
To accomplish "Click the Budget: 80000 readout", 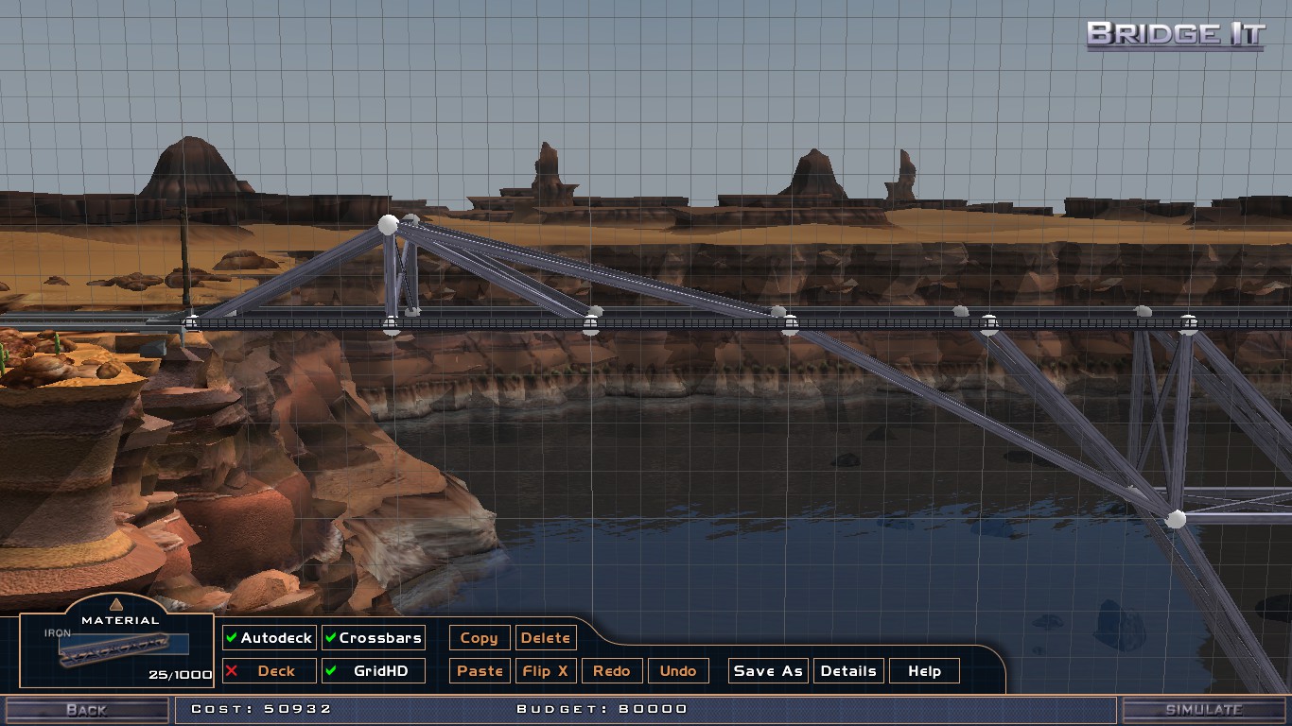I will point(602,709).
